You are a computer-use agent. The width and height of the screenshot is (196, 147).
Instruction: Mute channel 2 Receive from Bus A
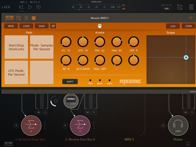(88, 112)
